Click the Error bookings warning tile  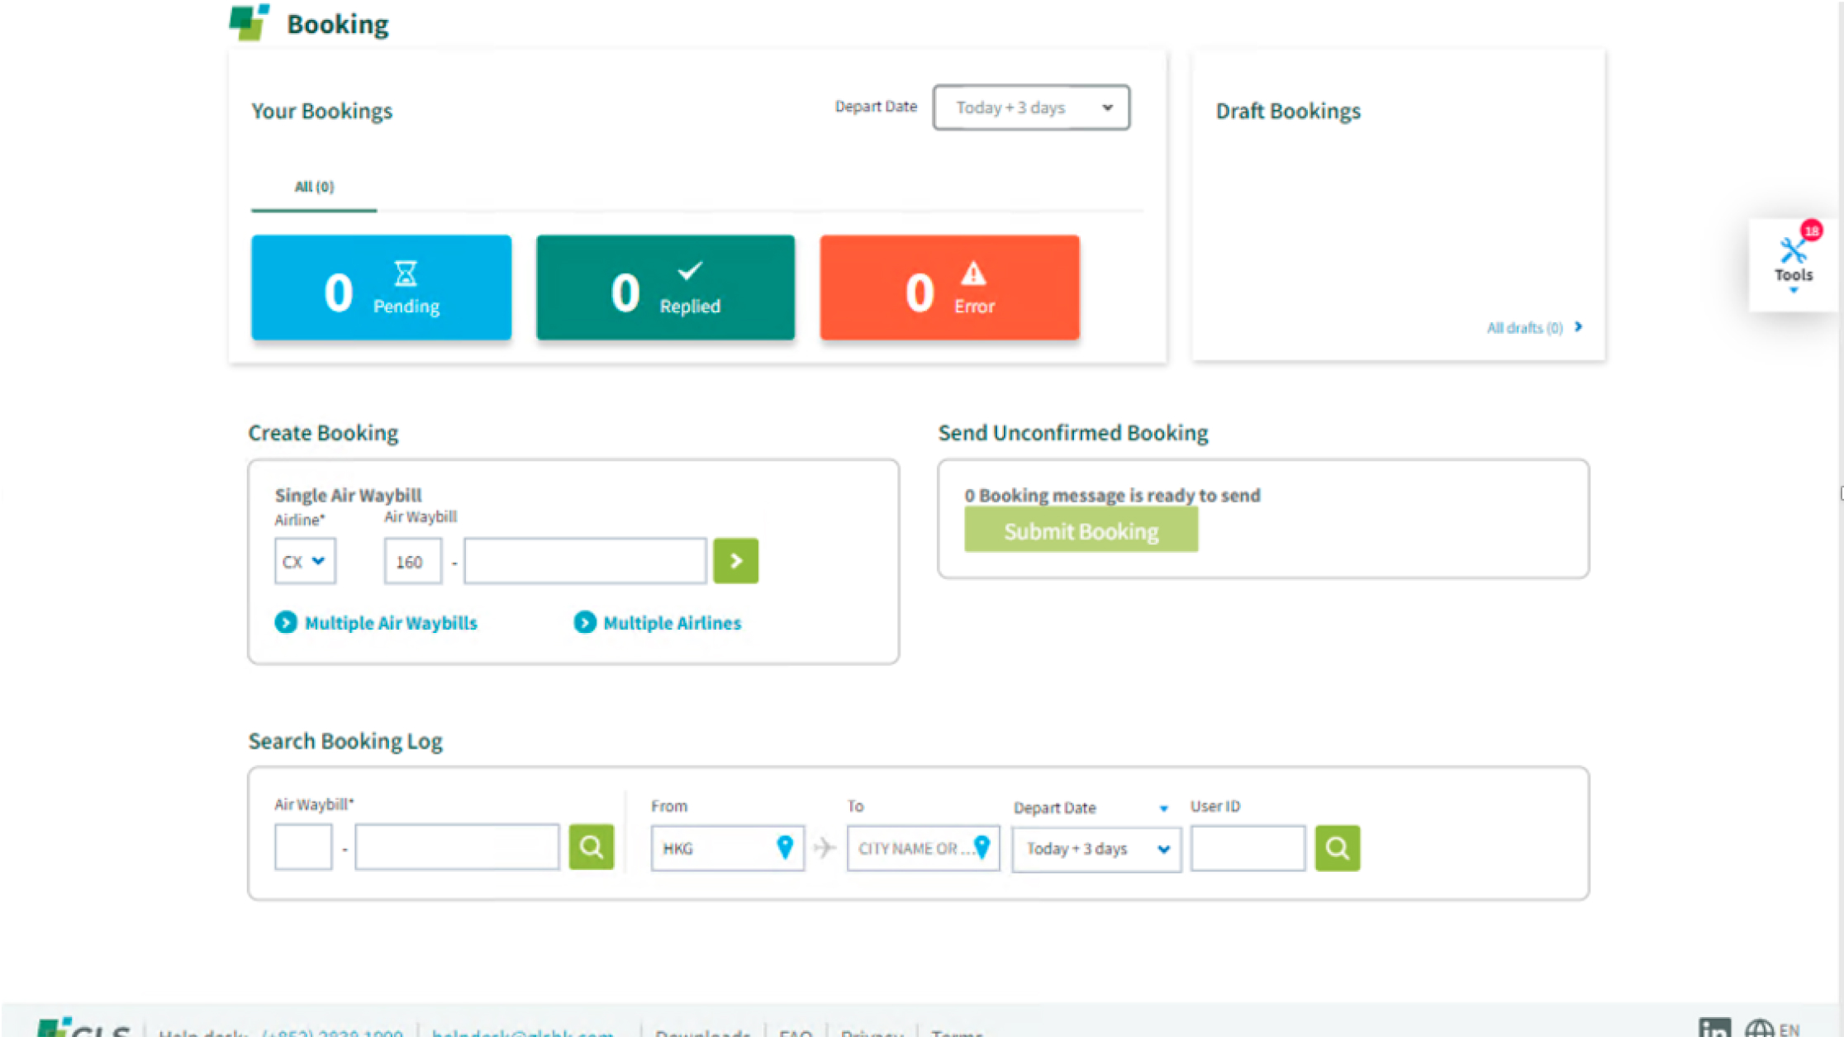pos(949,288)
